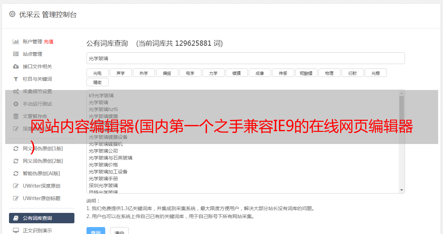Select the 铌酸锂 tag button
443x234 pixels.
306,73
